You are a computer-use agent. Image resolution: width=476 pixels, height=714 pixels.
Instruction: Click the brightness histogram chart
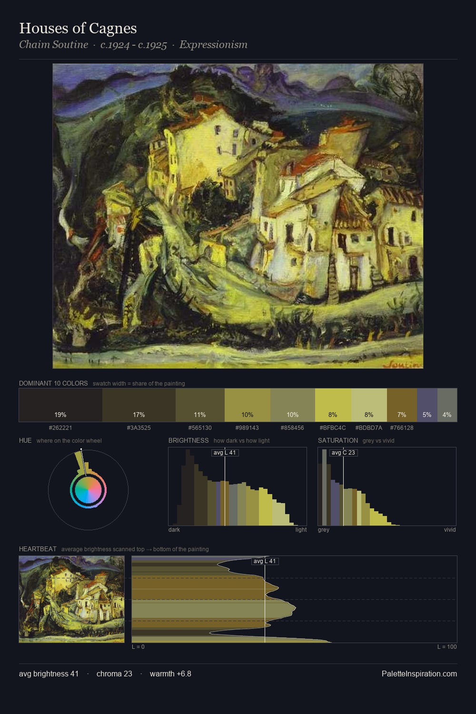click(238, 486)
